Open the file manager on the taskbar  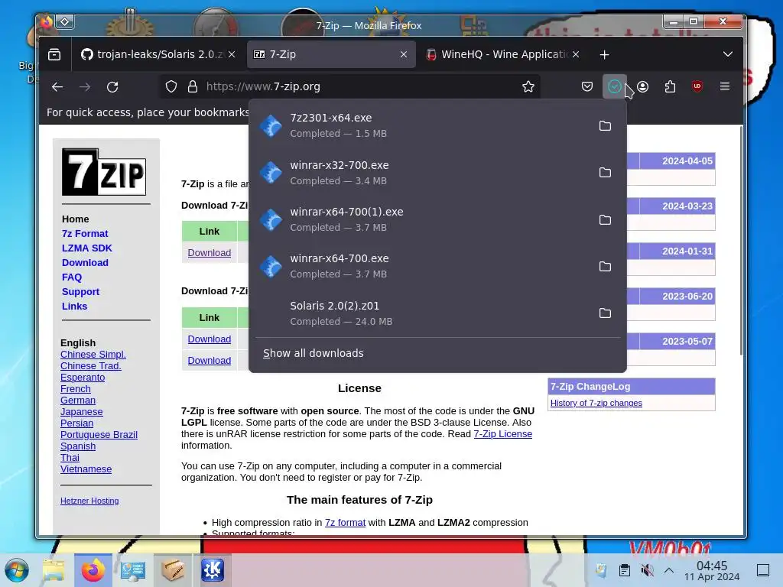point(54,570)
